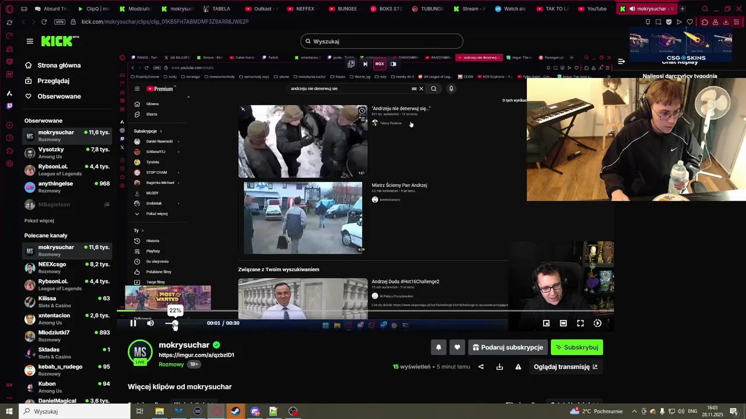Click the clip's progress bar
The image size is (746, 419).
click(x=365, y=311)
